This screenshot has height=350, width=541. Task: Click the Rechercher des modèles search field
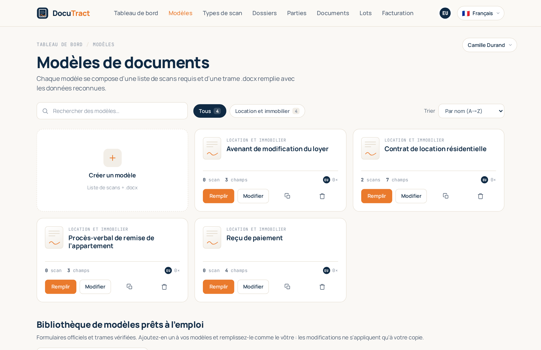(112, 111)
